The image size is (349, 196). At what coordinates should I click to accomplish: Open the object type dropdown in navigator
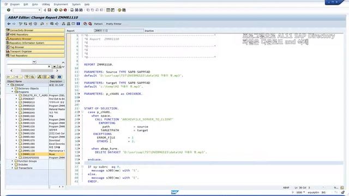point(34,62)
